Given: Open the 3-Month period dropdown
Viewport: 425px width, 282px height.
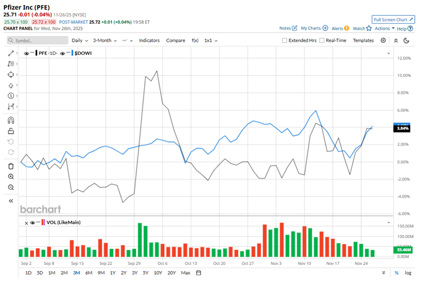Looking at the screenshot, I should [x=105, y=40].
